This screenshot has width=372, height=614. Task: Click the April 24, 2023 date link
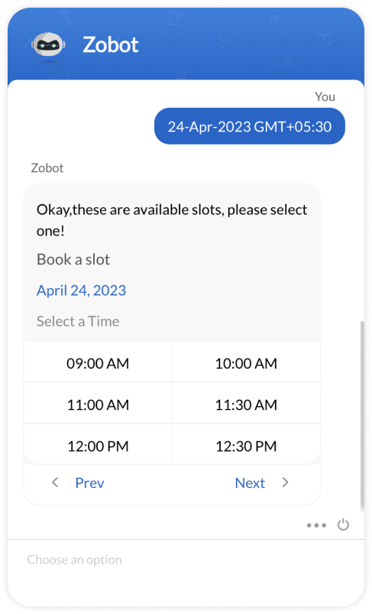pyautogui.click(x=82, y=290)
